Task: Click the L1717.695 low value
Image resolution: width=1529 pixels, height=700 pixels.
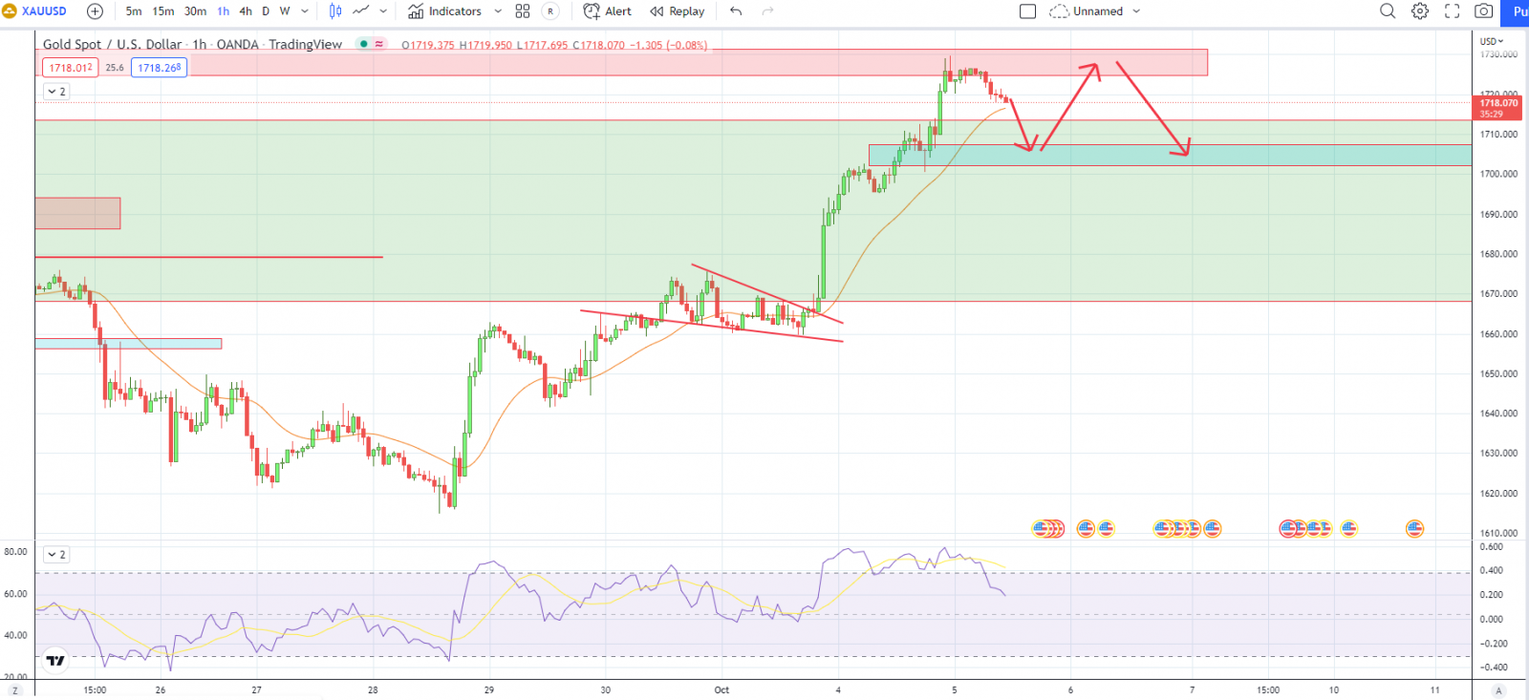Action: coord(542,45)
